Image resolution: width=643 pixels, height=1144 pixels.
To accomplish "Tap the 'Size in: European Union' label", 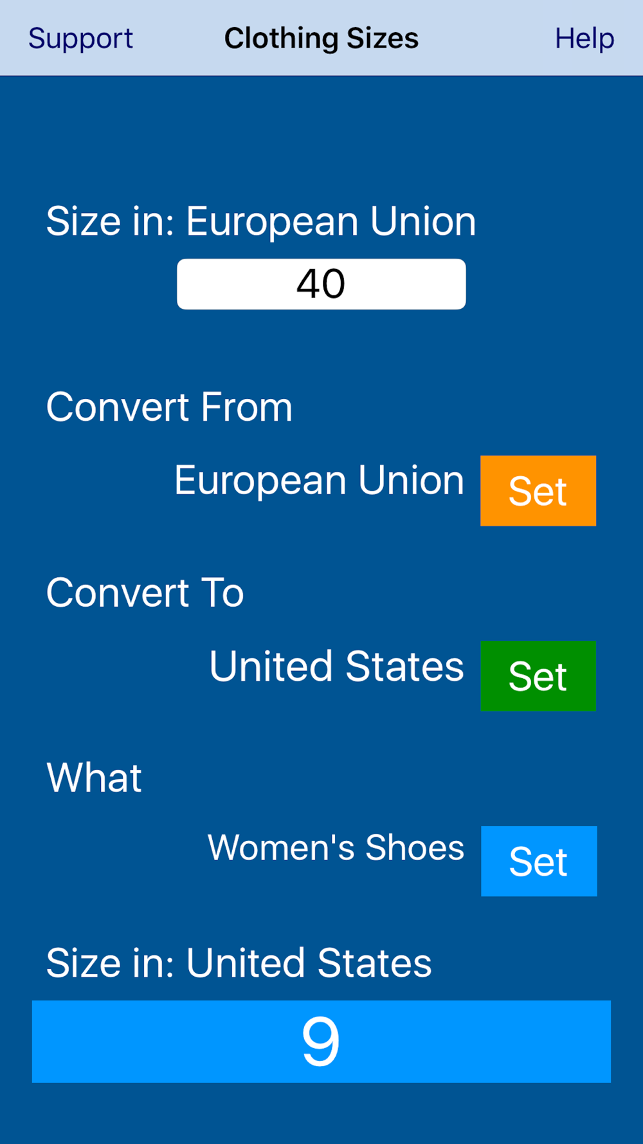I will [261, 222].
